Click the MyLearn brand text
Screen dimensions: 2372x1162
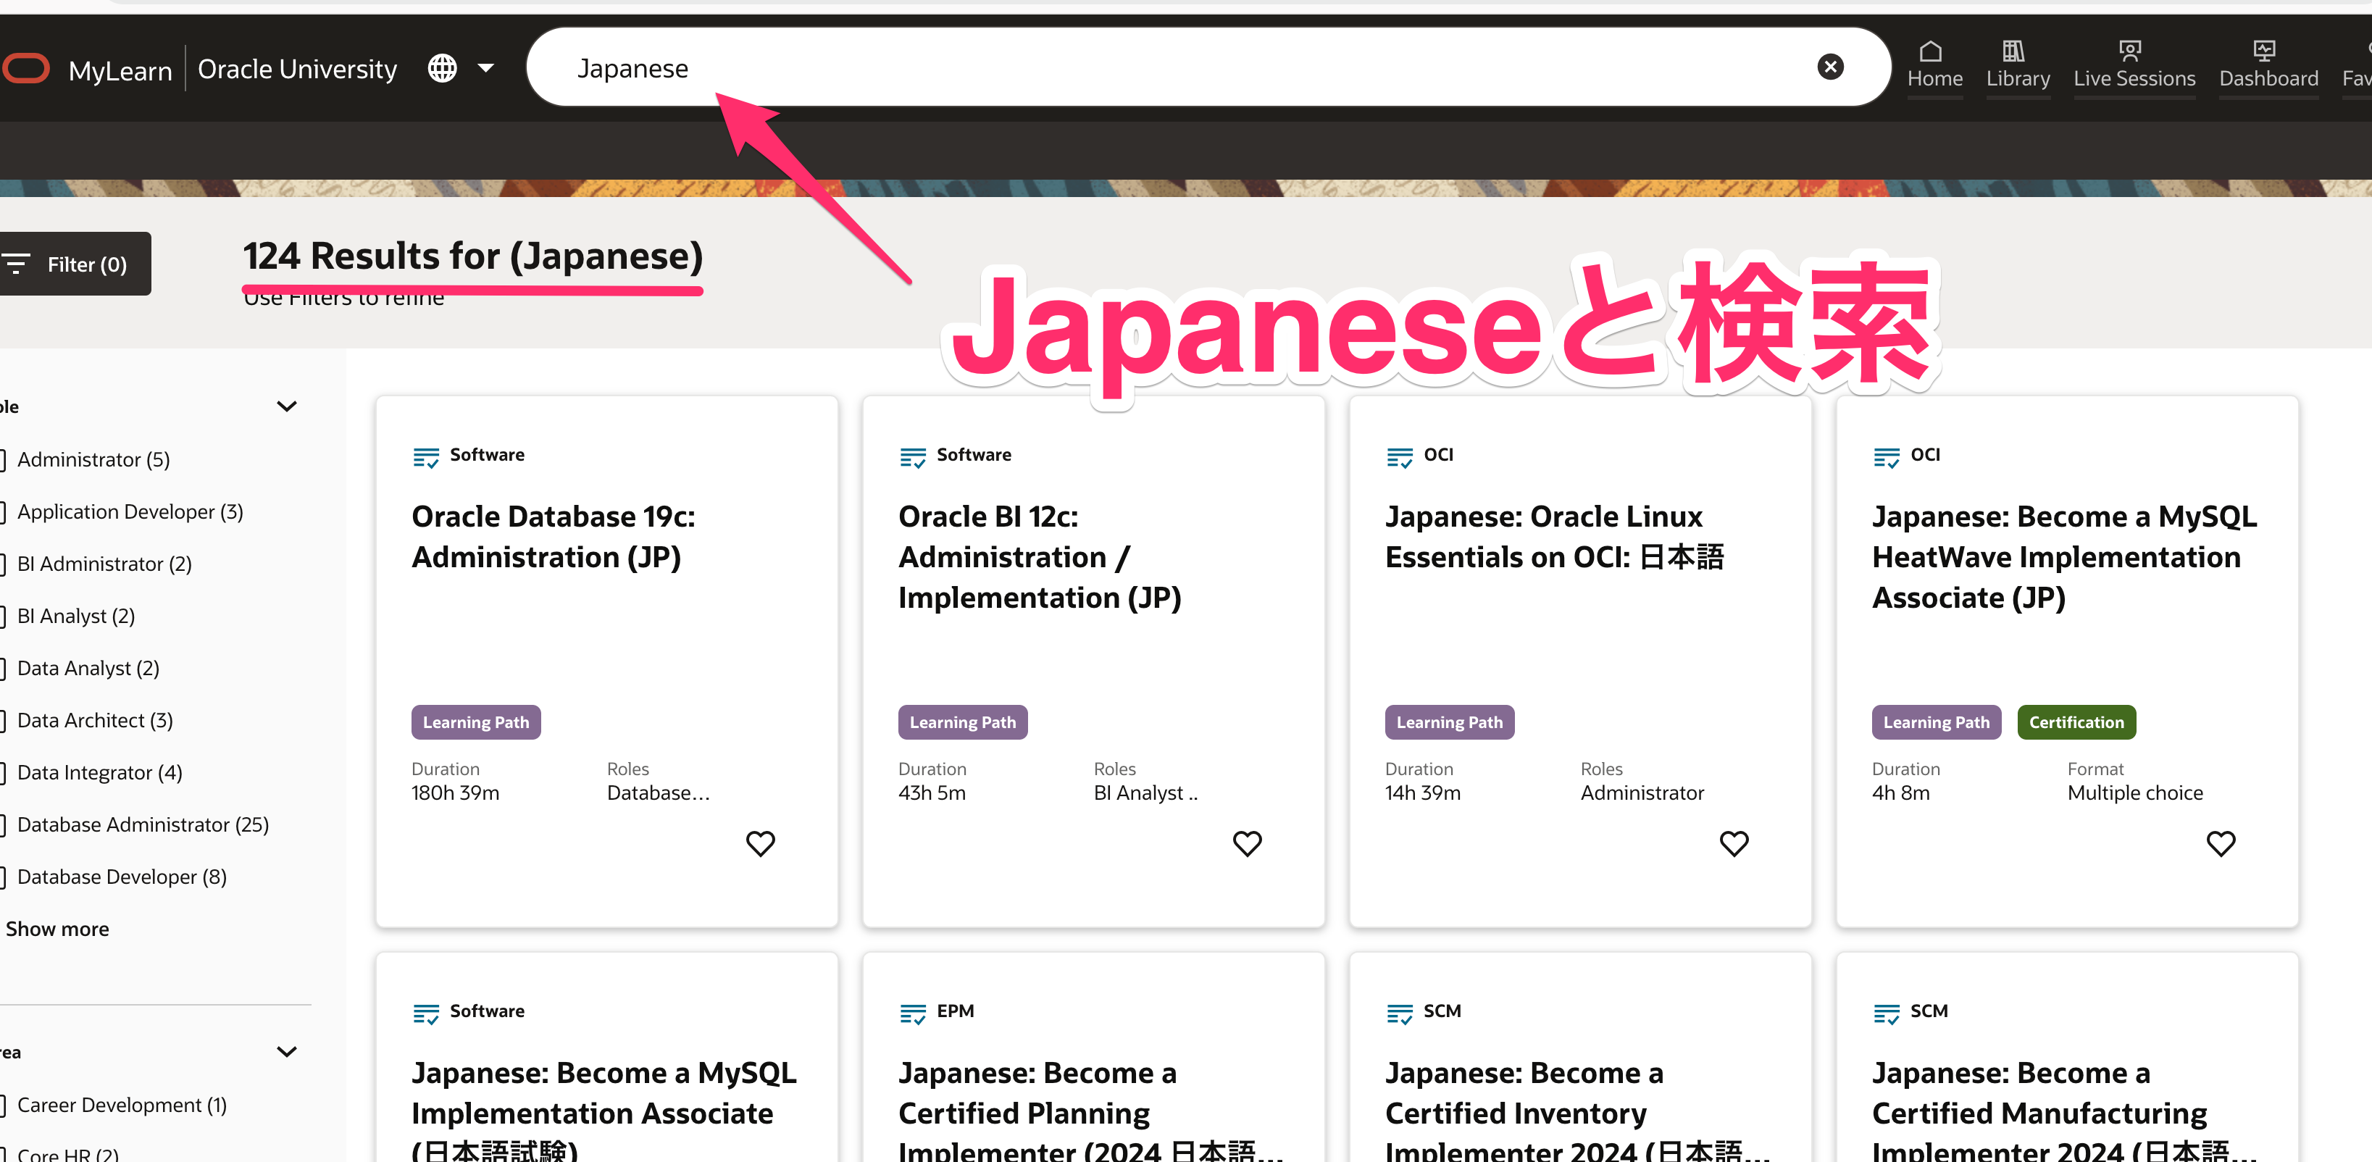[120, 70]
